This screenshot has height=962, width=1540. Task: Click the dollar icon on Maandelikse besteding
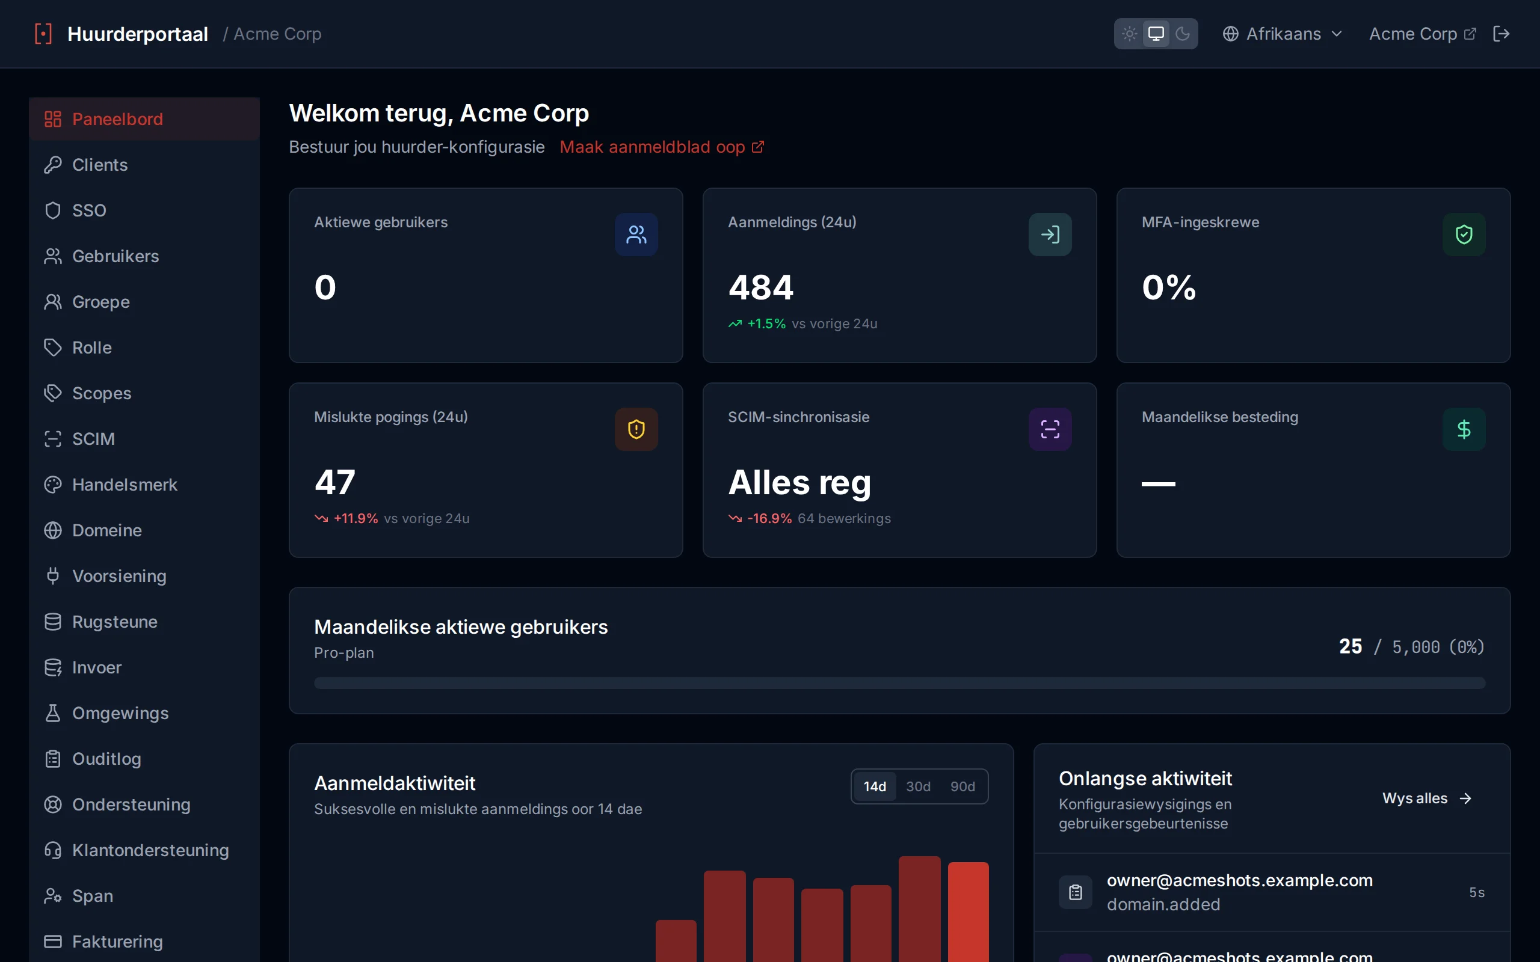coord(1464,429)
